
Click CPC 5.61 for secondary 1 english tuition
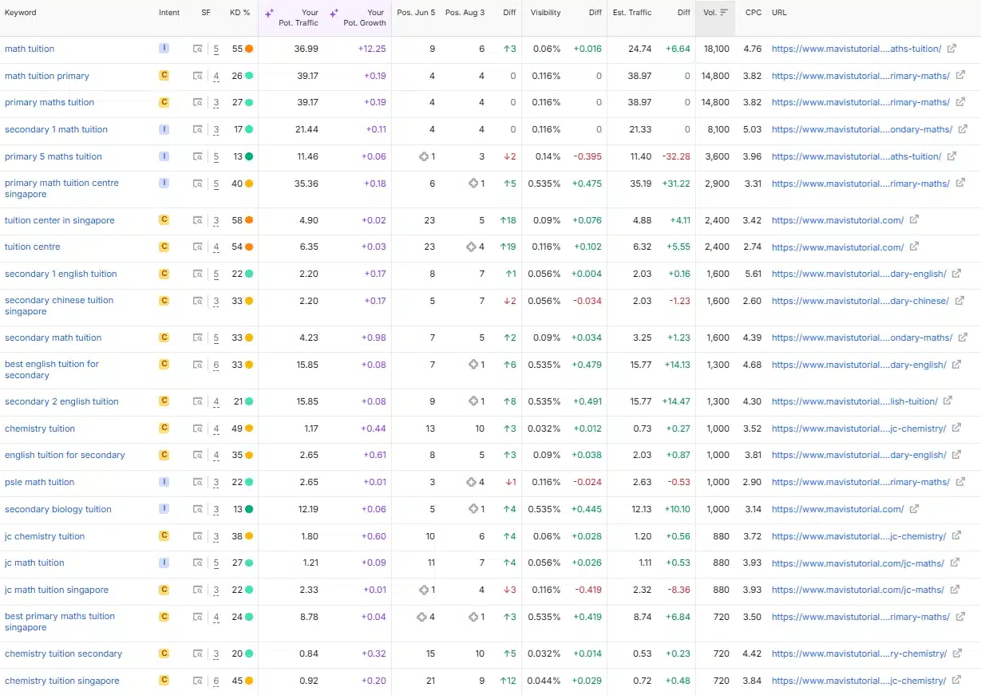[x=753, y=274]
